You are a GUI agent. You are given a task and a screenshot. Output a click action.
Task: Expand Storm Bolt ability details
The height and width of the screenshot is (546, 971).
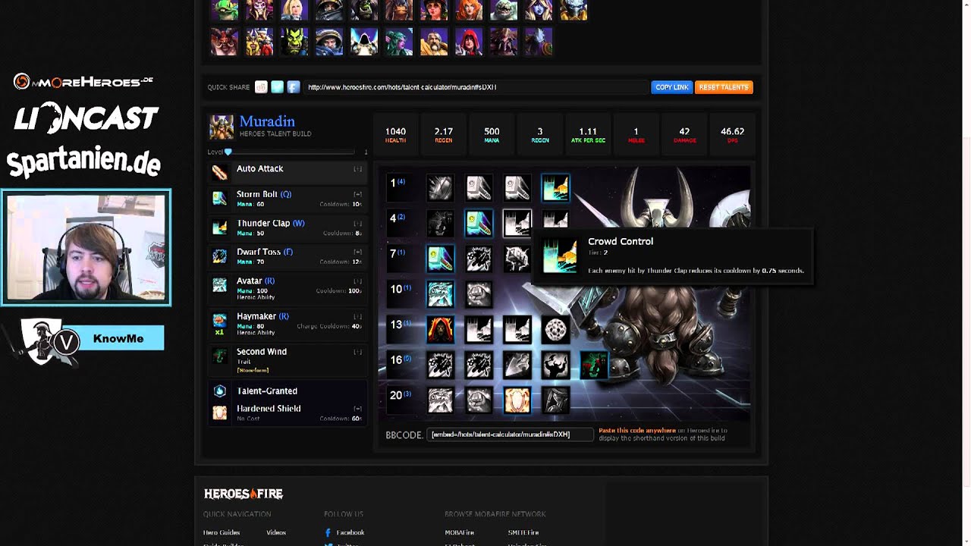(357, 195)
